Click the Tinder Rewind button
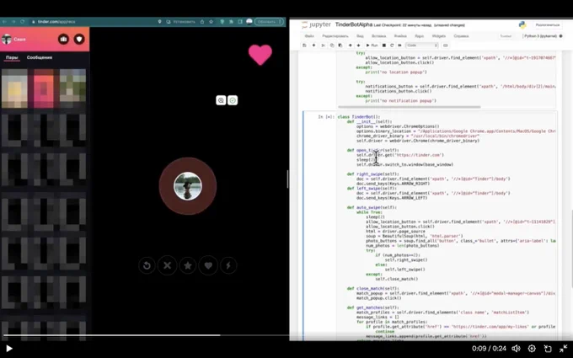Viewport: 573px width, 358px height. click(147, 265)
